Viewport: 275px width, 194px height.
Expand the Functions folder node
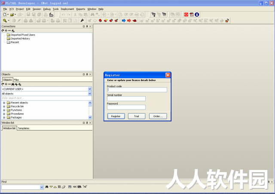tap(4, 110)
